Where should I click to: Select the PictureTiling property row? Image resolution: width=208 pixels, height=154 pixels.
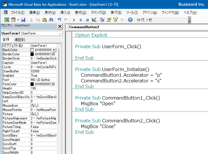(x=29, y=127)
